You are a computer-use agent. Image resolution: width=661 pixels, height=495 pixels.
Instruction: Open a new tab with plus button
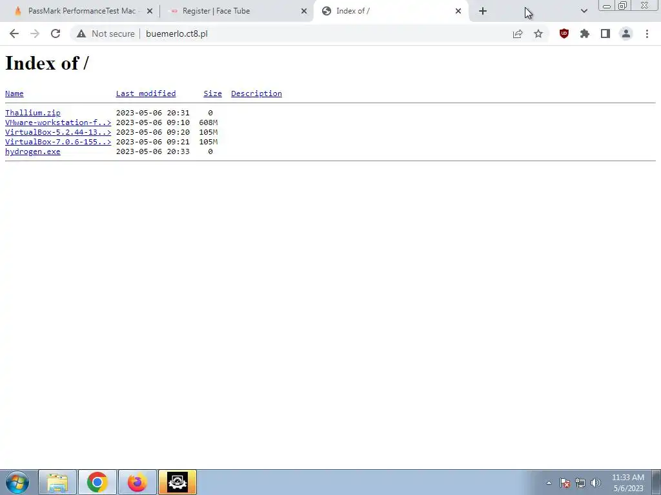tap(483, 11)
